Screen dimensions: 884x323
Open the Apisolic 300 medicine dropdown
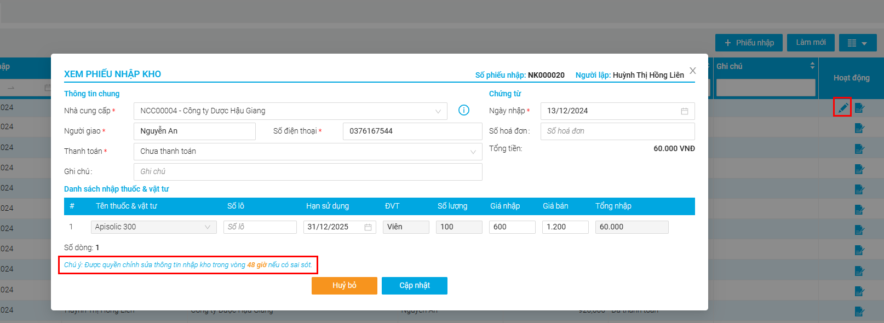coord(154,227)
